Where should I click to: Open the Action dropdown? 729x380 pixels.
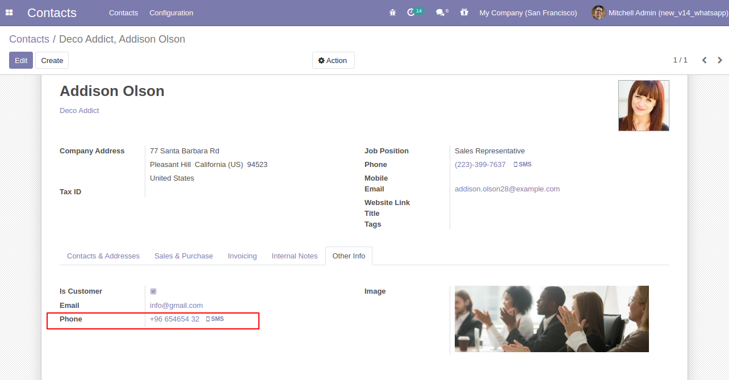(333, 60)
